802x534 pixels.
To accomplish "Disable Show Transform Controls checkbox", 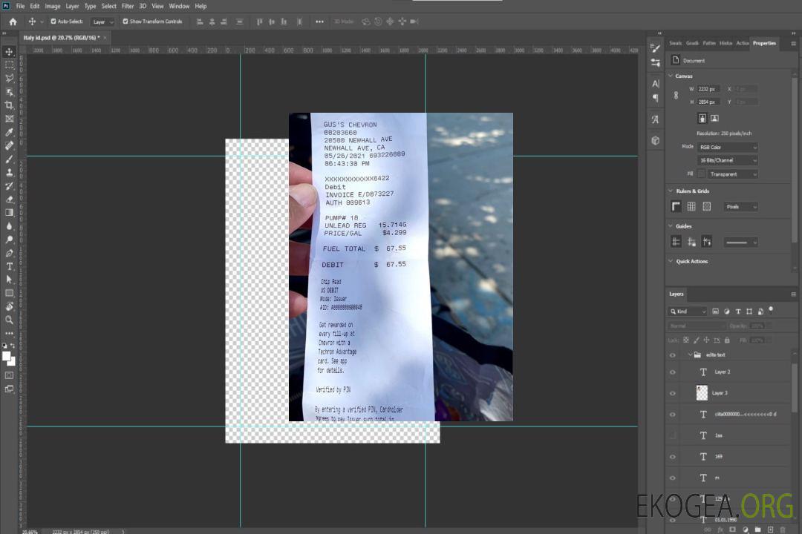I will (x=125, y=22).
